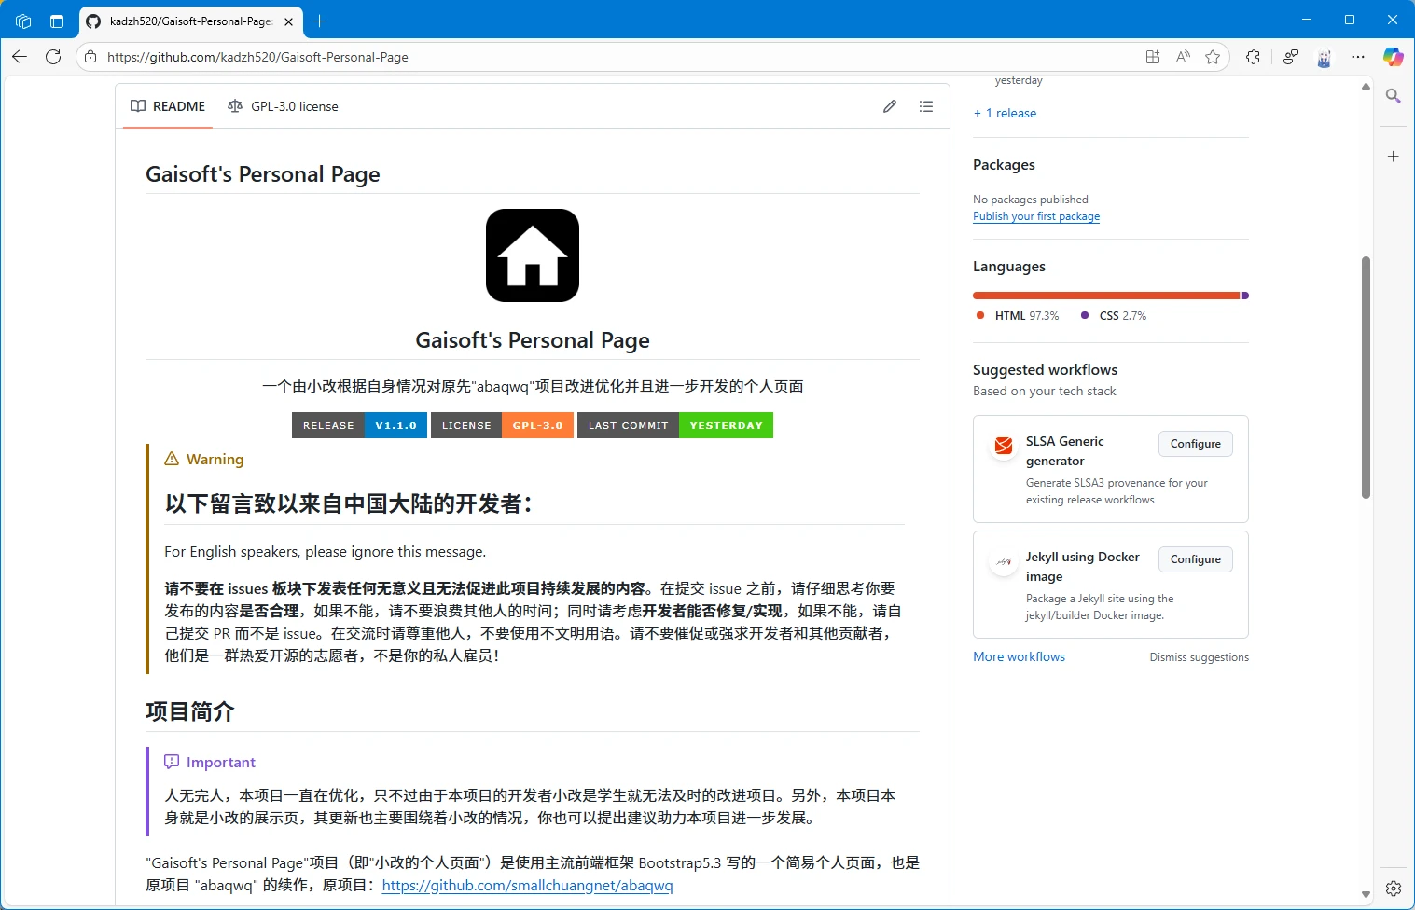The height and width of the screenshot is (910, 1415).
Task: Open sidebar settings gear icon
Action: click(x=1394, y=889)
